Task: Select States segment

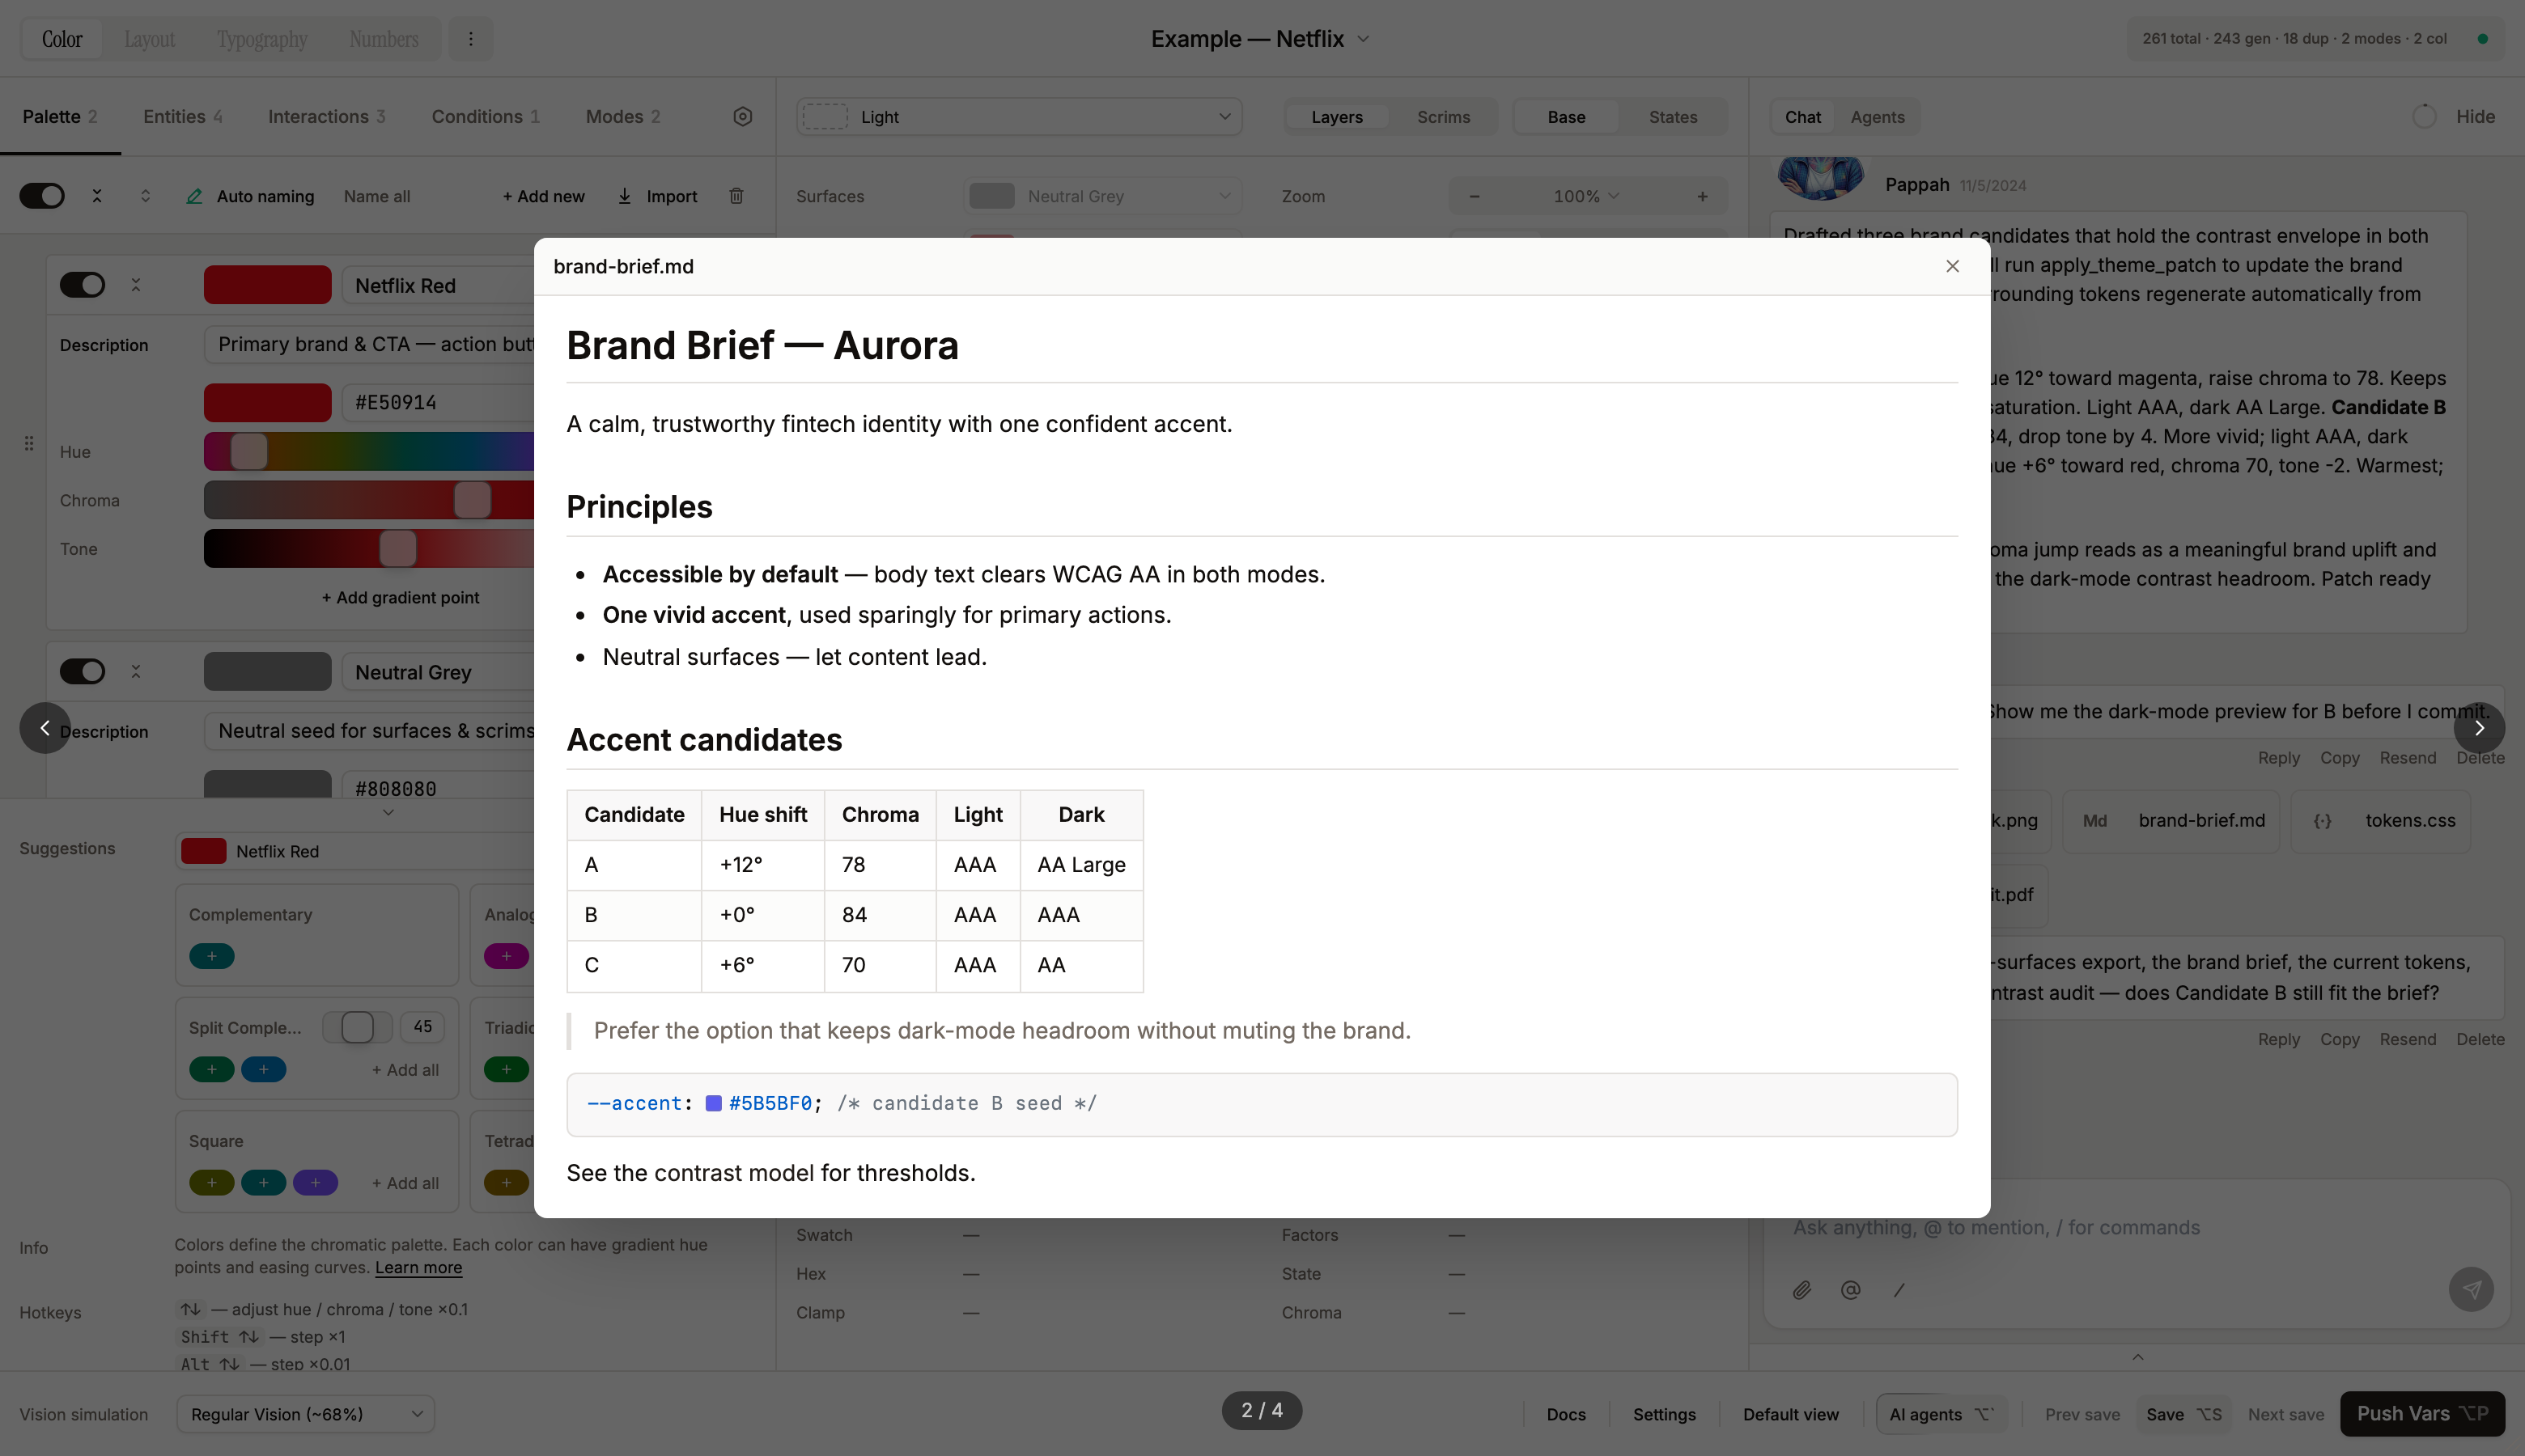Action: (1673, 117)
